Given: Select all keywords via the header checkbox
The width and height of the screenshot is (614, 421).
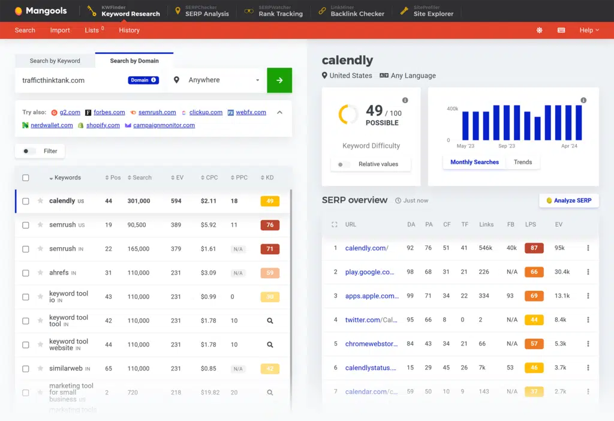Looking at the screenshot, I should point(26,178).
